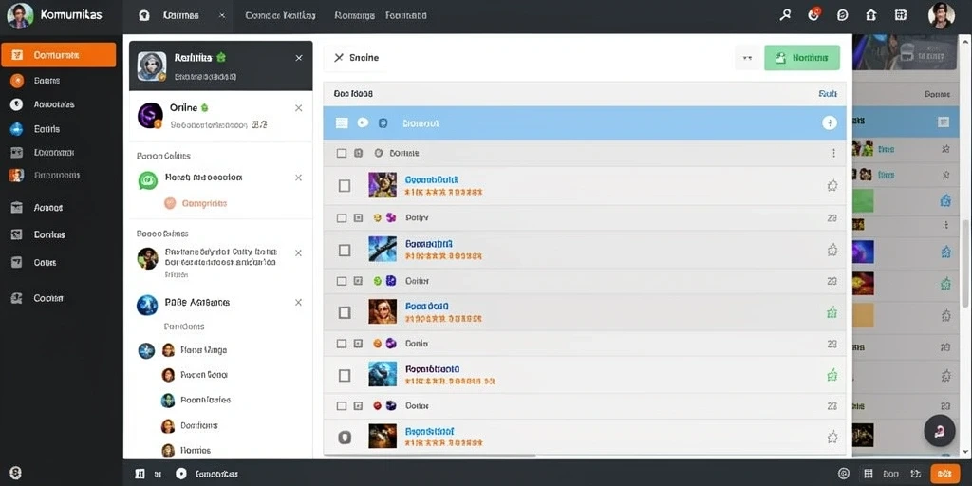Select the blue diamond sidebar icon

pos(17,129)
